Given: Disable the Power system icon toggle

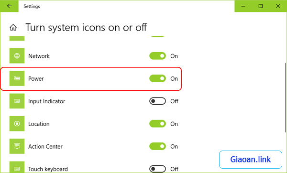Looking at the screenshot, I should [x=157, y=78].
